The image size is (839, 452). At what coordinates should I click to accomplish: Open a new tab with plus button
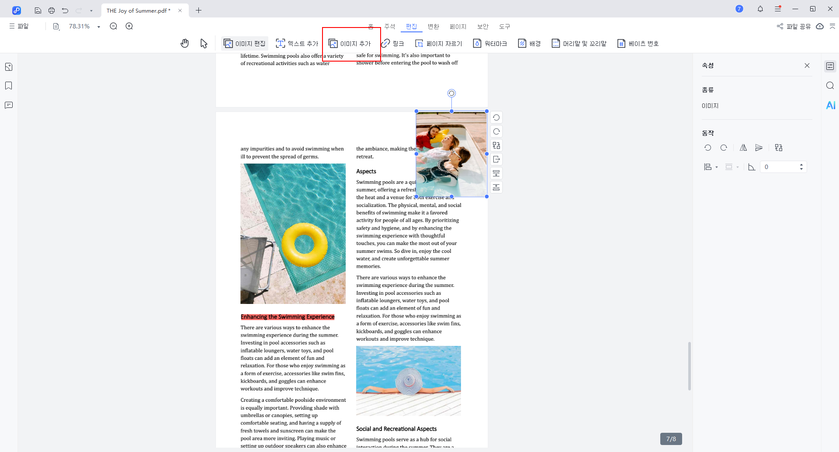pos(199,10)
